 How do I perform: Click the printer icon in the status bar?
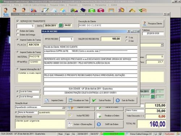[156, 134]
